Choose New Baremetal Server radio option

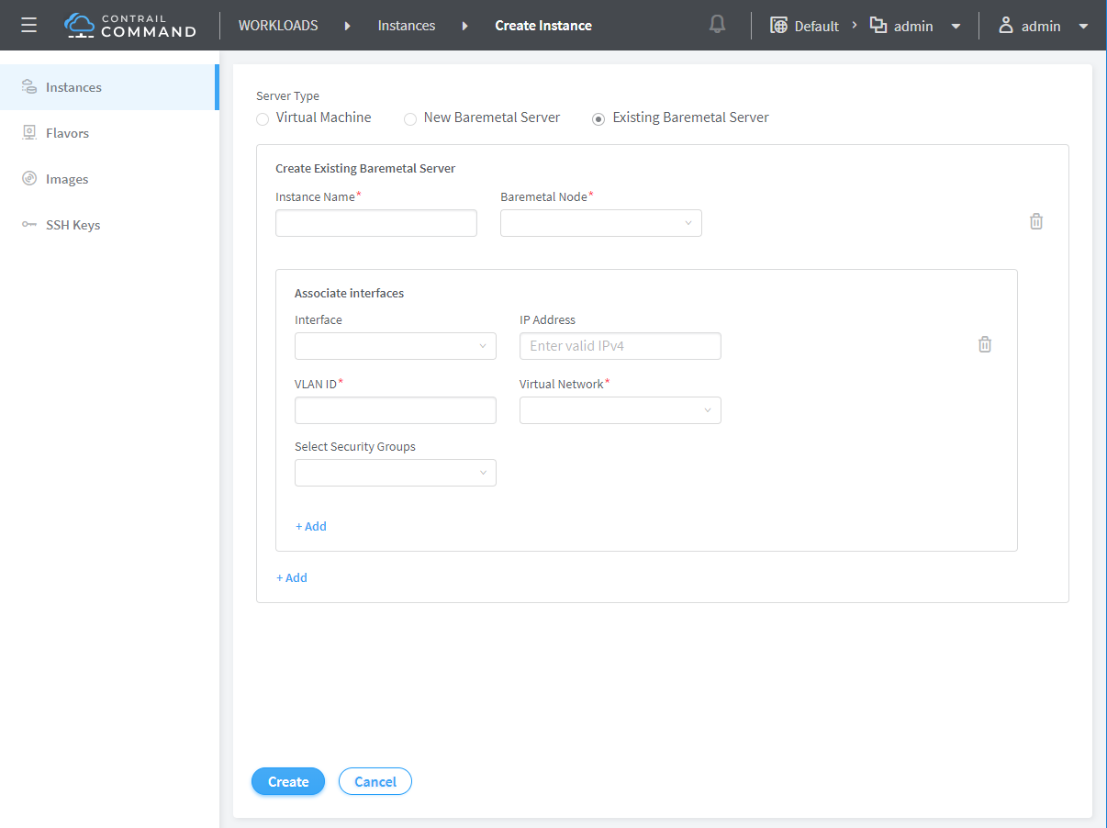point(410,118)
